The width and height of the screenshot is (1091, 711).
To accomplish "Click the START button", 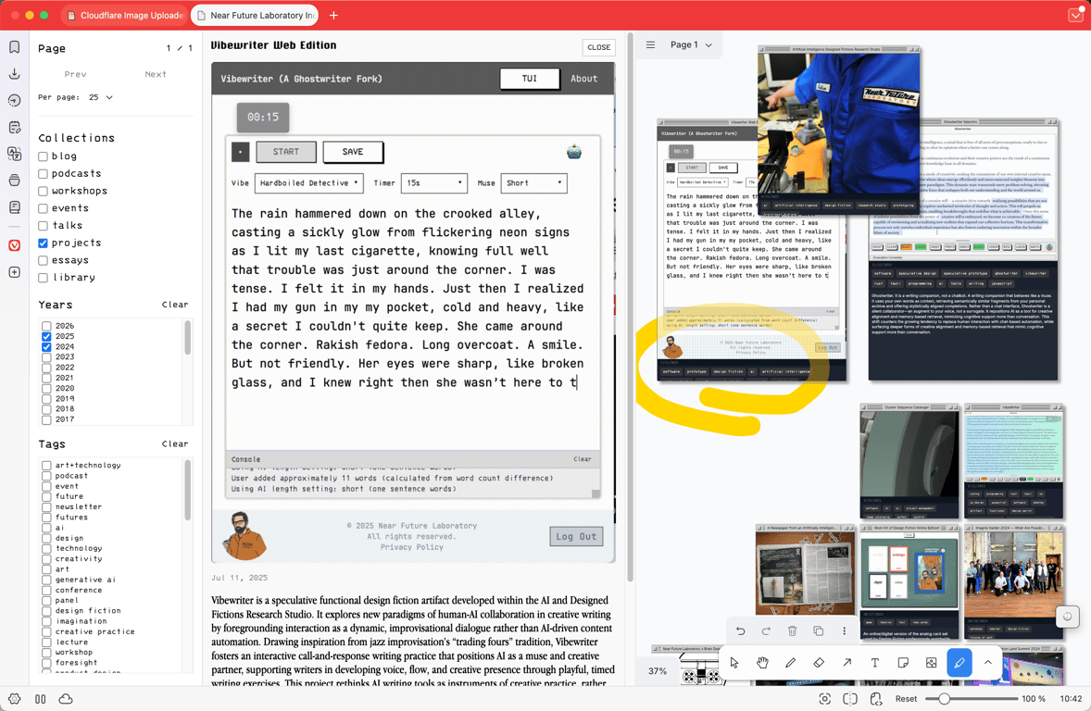I will tap(286, 152).
